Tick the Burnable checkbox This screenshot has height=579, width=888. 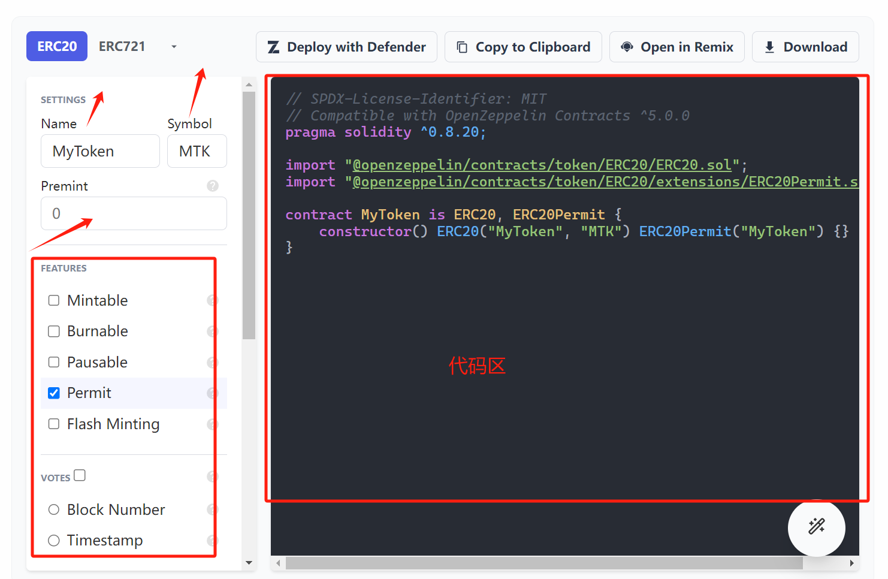54,331
